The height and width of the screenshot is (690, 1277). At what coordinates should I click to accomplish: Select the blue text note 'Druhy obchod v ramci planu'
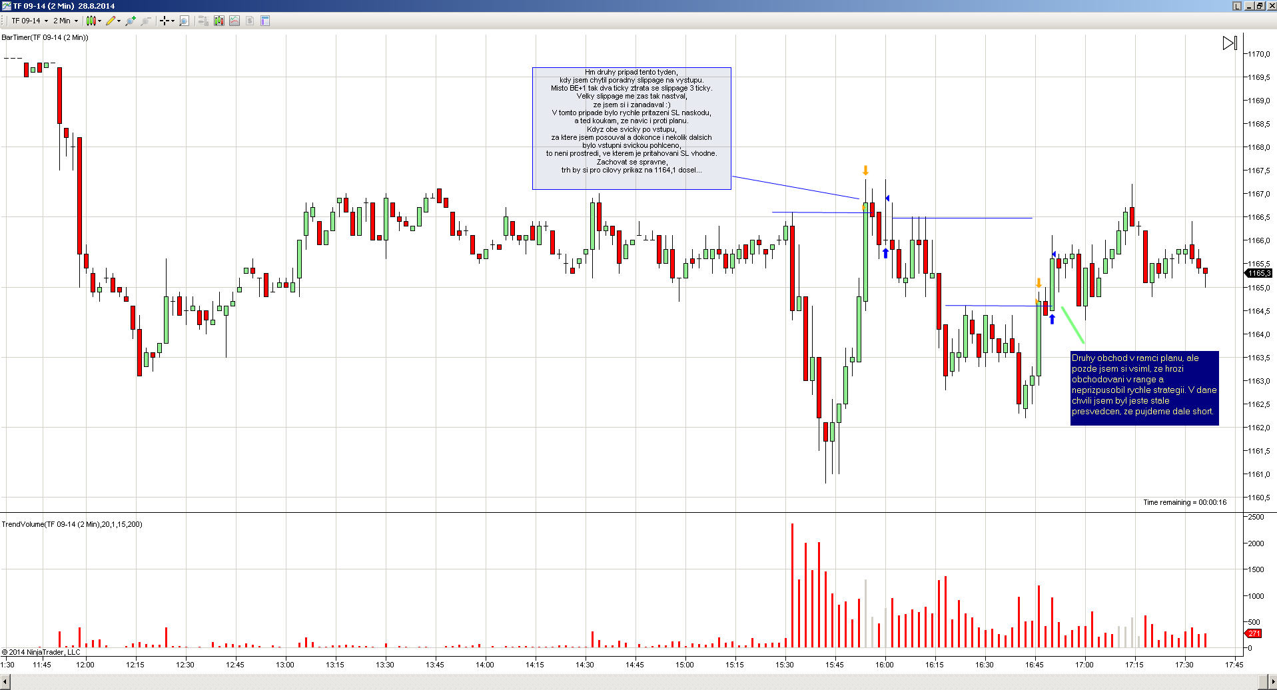tap(1144, 388)
